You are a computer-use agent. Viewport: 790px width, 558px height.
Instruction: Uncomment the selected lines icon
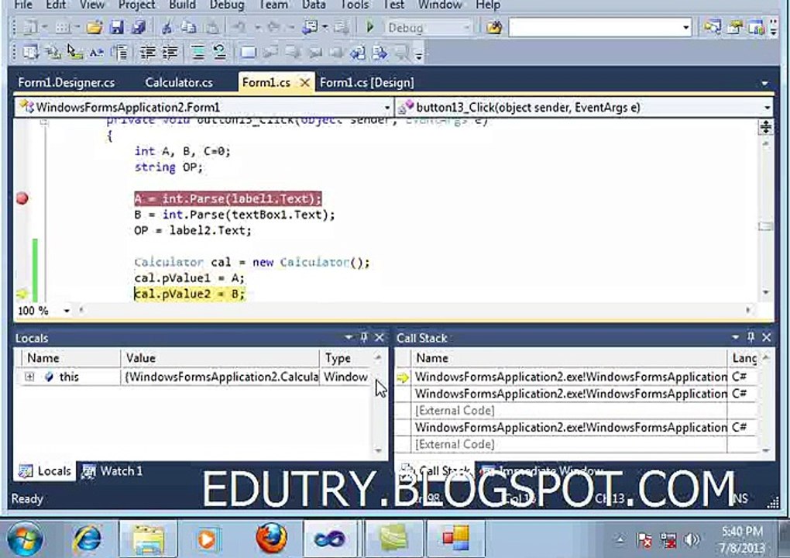220,52
